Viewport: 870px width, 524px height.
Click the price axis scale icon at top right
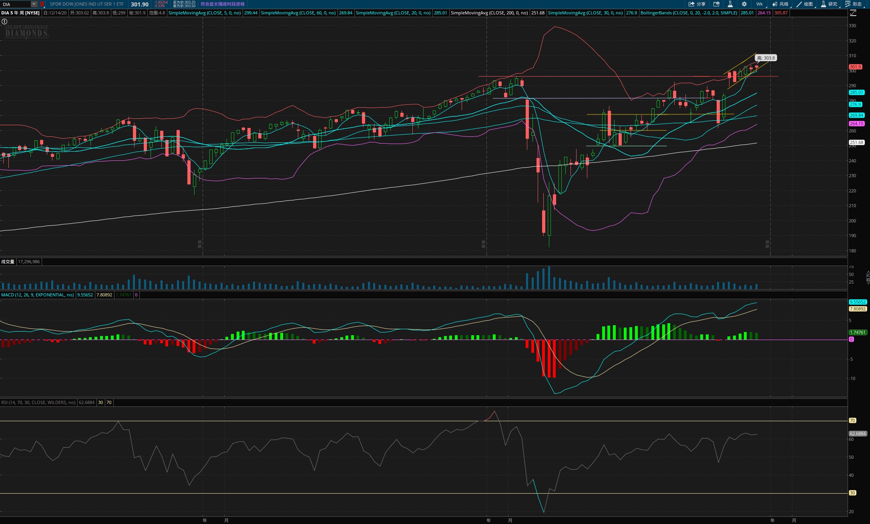[x=853, y=13]
